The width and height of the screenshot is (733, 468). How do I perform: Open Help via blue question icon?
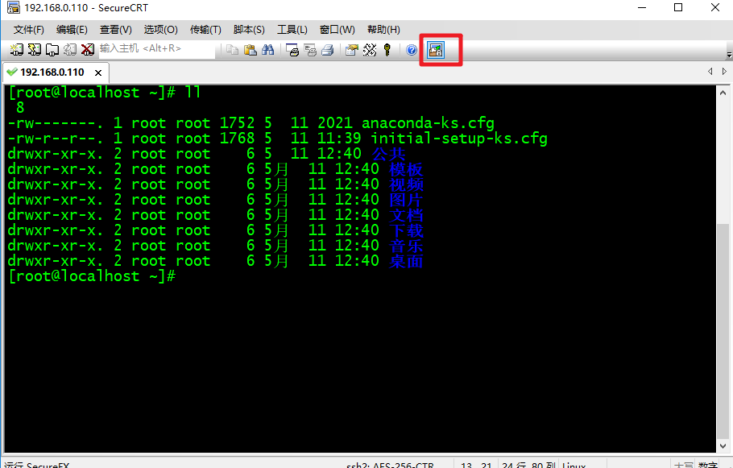click(412, 50)
